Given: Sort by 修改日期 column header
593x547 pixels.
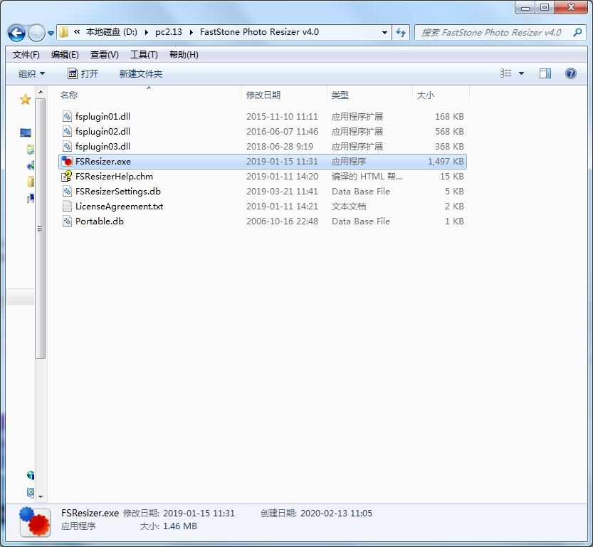Looking at the screenshot, I should tap(263, 95).
